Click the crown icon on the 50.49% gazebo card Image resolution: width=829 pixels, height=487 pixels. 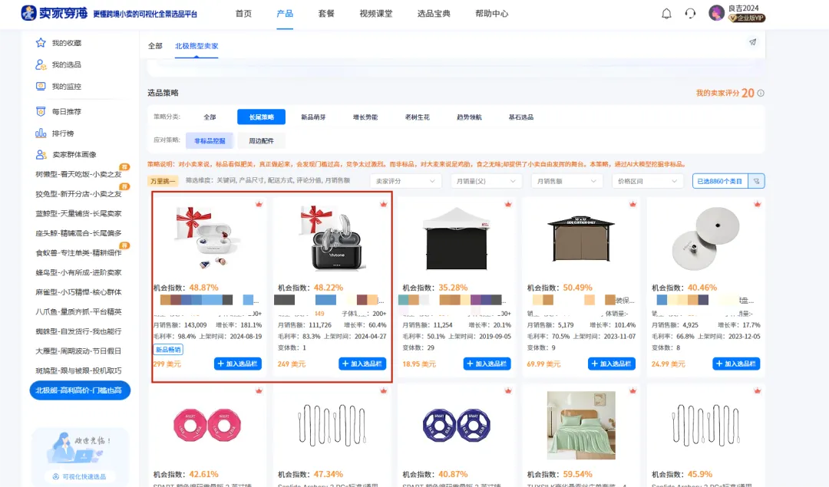click(x=632, y=205)
